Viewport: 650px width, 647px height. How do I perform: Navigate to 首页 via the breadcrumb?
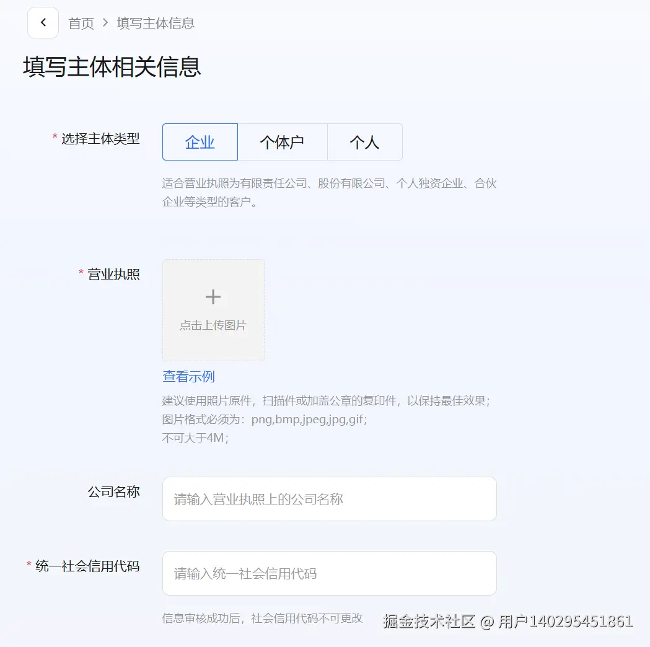tap(81, 23)
